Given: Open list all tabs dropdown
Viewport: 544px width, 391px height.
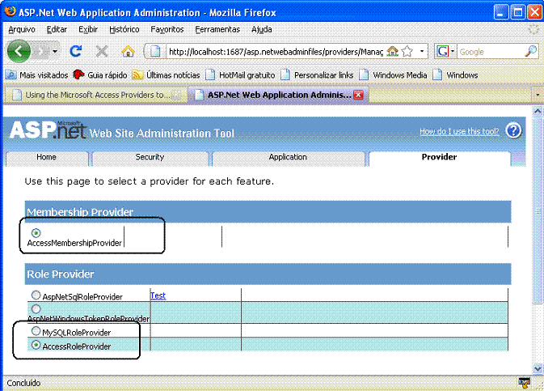Looking at the screenshot, I should [538, 95].
